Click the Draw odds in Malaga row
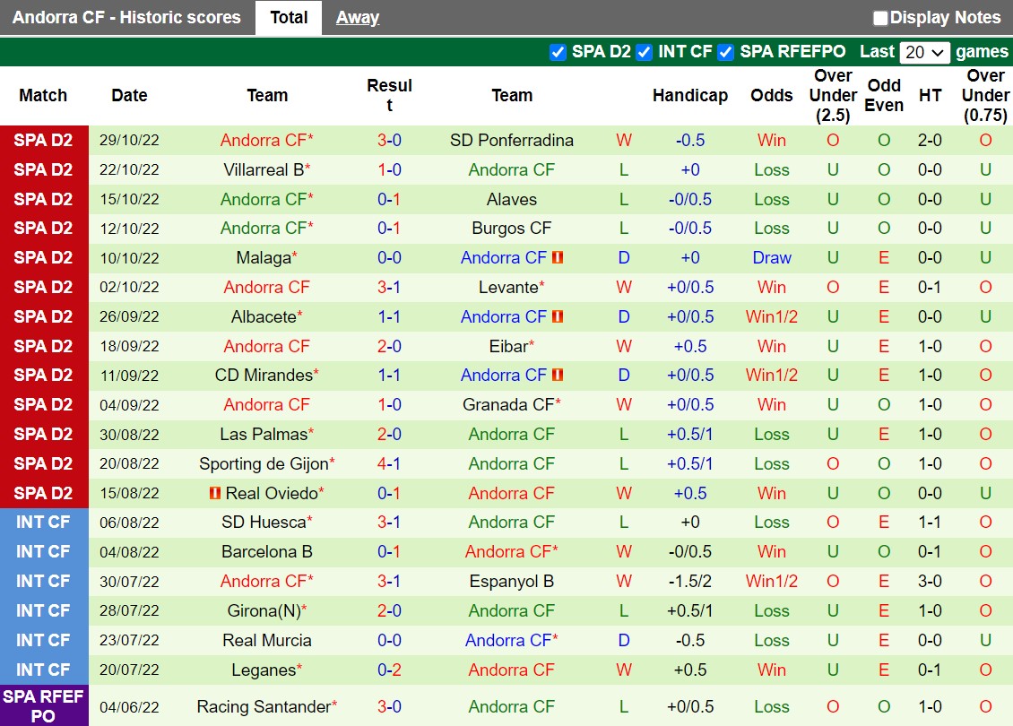This screenshot has width=1013, height=726. (x=771, y=258)
